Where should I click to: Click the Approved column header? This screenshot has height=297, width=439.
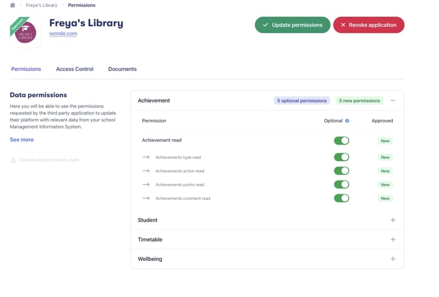click(x=382, y=121)
